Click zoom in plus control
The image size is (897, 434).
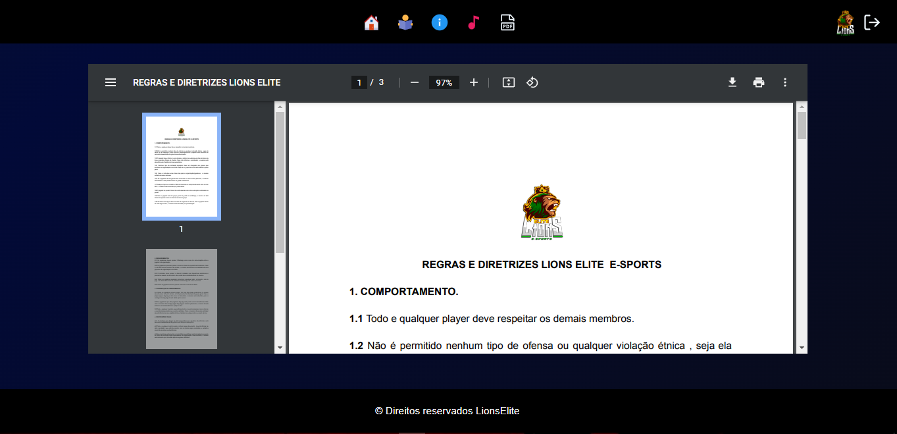click(x=474, y=82)
